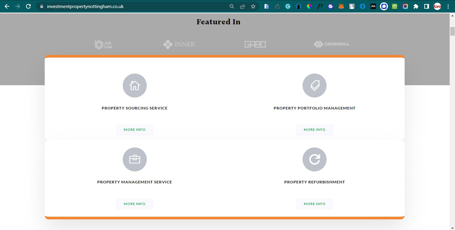Viewport: 455px width, 230px height.
Task: Open the MetaMask fox extension
Action: click(341, 6)
